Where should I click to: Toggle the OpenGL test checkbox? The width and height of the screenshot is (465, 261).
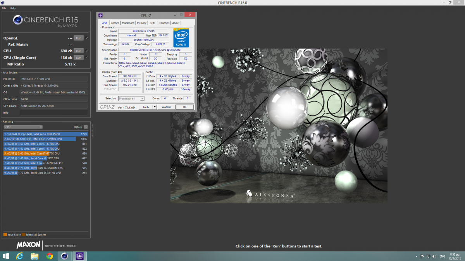point(87,38)
